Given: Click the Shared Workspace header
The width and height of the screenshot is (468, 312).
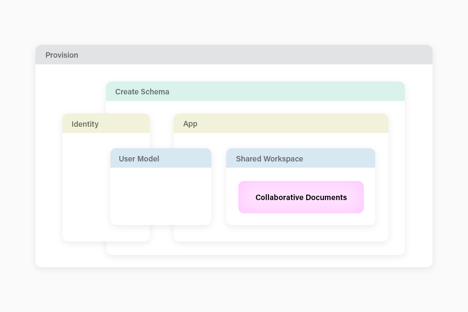Looking at the screenshot, I should tap(301, 158).
